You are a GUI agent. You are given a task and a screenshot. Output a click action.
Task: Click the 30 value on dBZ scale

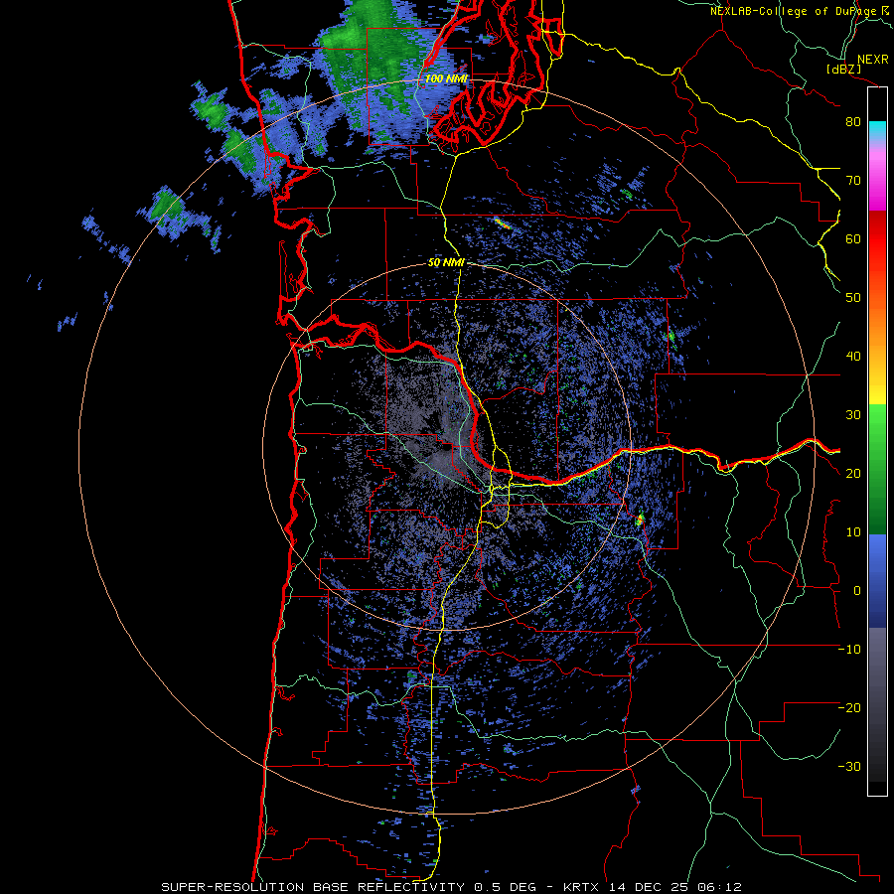pyautogui.click(x=853, y=415)
